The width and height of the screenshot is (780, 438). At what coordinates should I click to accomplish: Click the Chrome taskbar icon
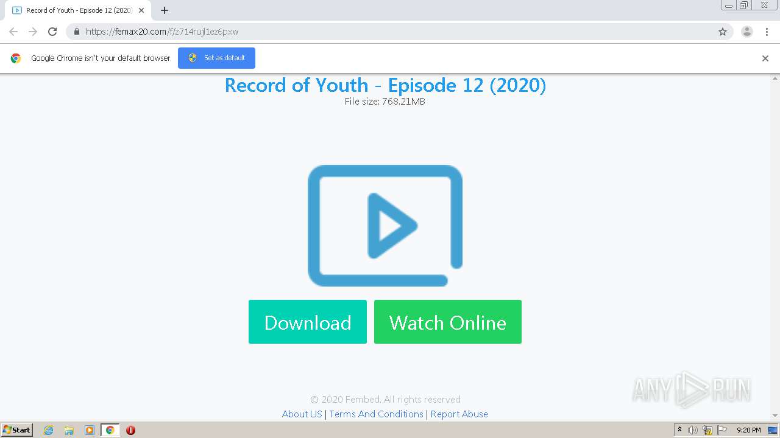(x=110, y=430)
